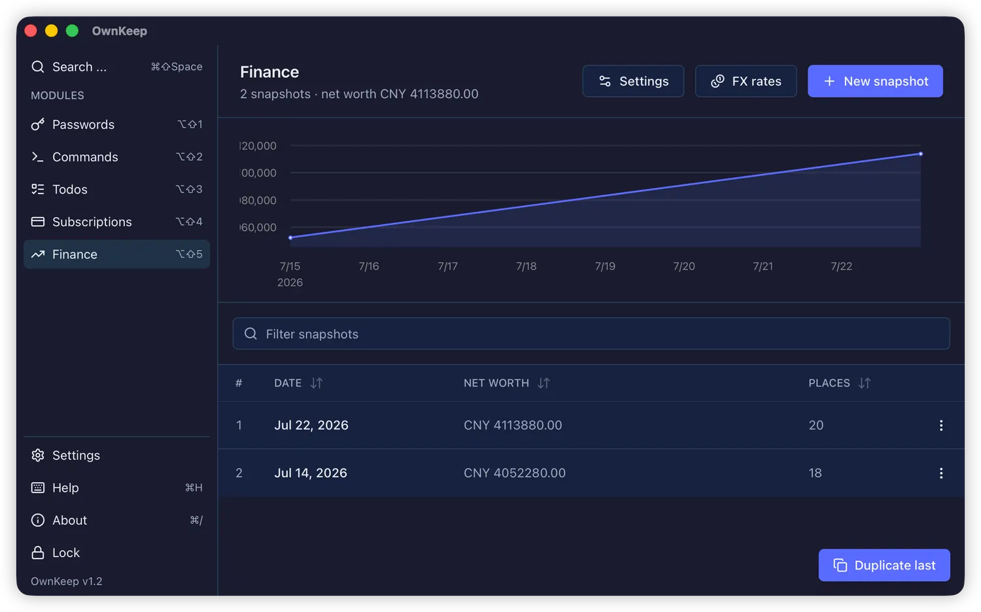Open the Jul 14, 2026 snapshot row
The height and width of the screenshot is (612, 981).
(x=591, y=473)
